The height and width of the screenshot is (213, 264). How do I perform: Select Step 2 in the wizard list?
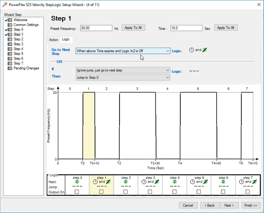(x=18, y=39)
